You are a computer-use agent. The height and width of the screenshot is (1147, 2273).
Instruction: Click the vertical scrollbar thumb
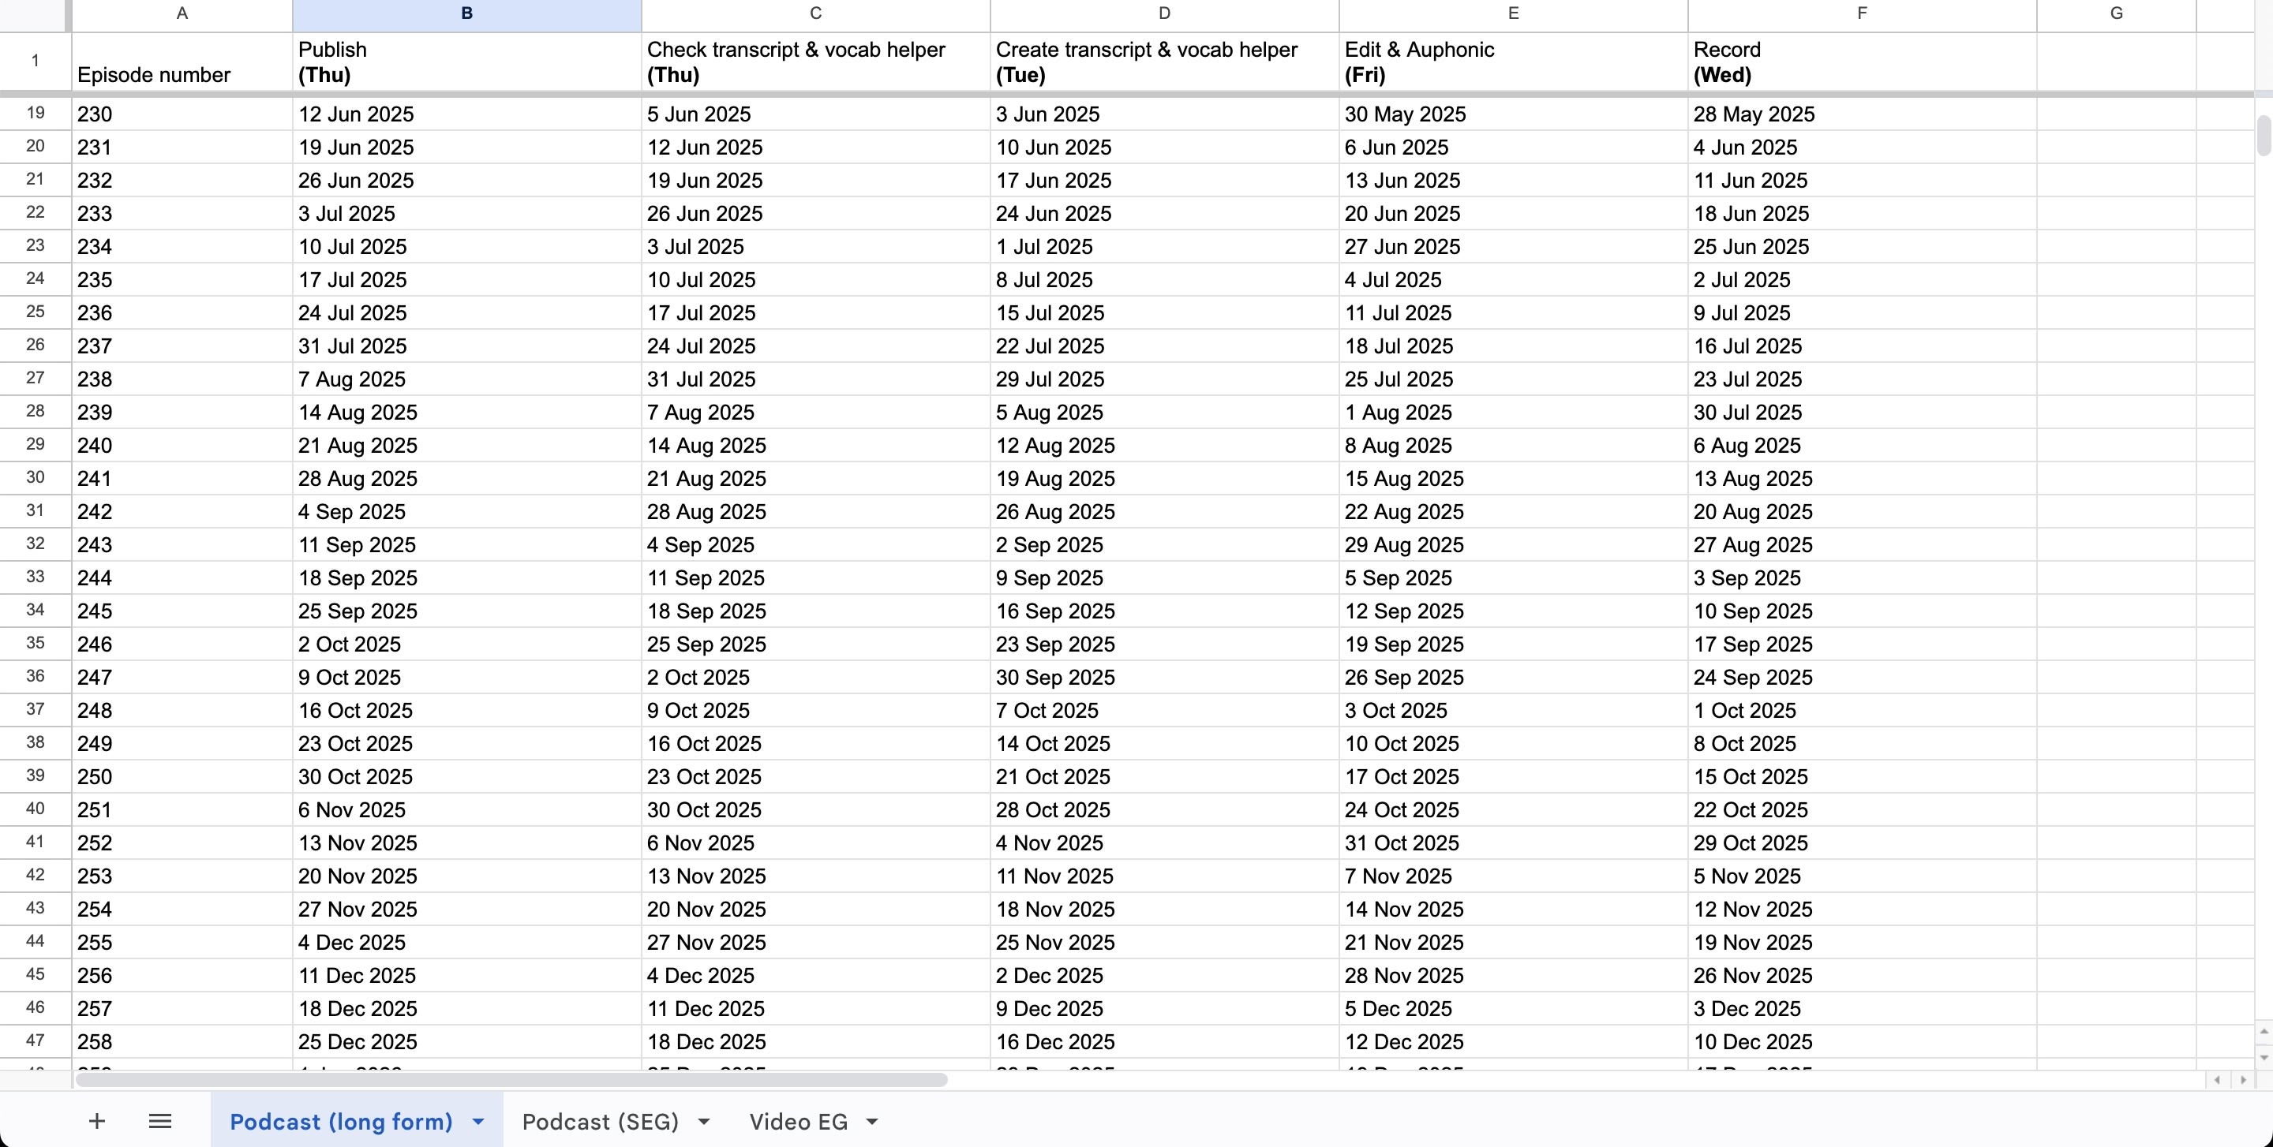pos(2264,135)
